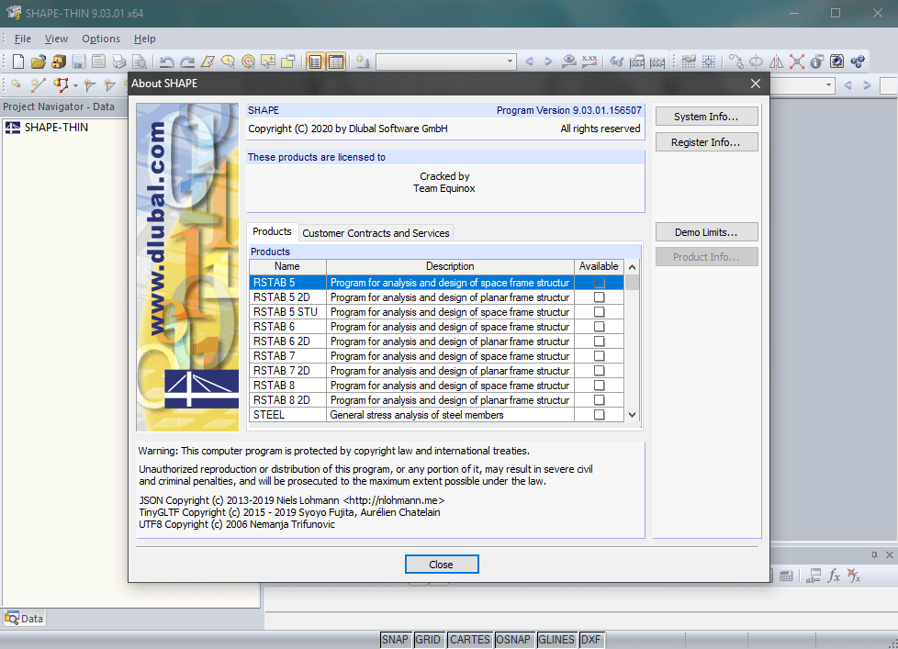Click the new node star icon
The image size is (898, 649).
click(x=16, y=85)
